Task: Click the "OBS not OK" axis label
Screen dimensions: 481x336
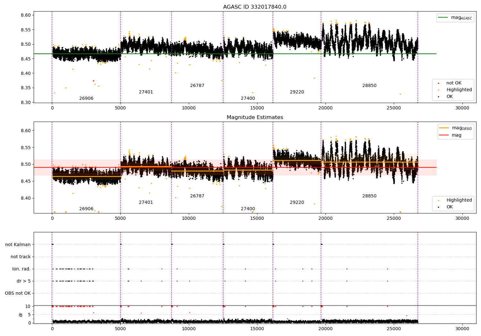Action: (18, 293)
